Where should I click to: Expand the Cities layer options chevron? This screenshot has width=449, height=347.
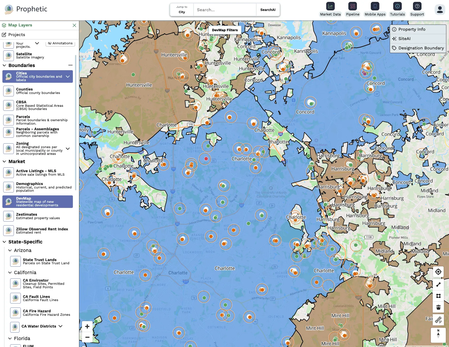tap(68, 77)
